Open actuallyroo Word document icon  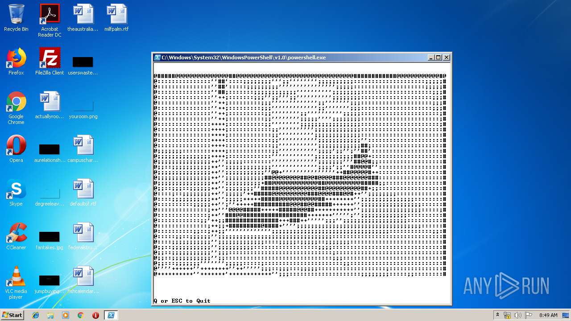[x=50, y=105]
